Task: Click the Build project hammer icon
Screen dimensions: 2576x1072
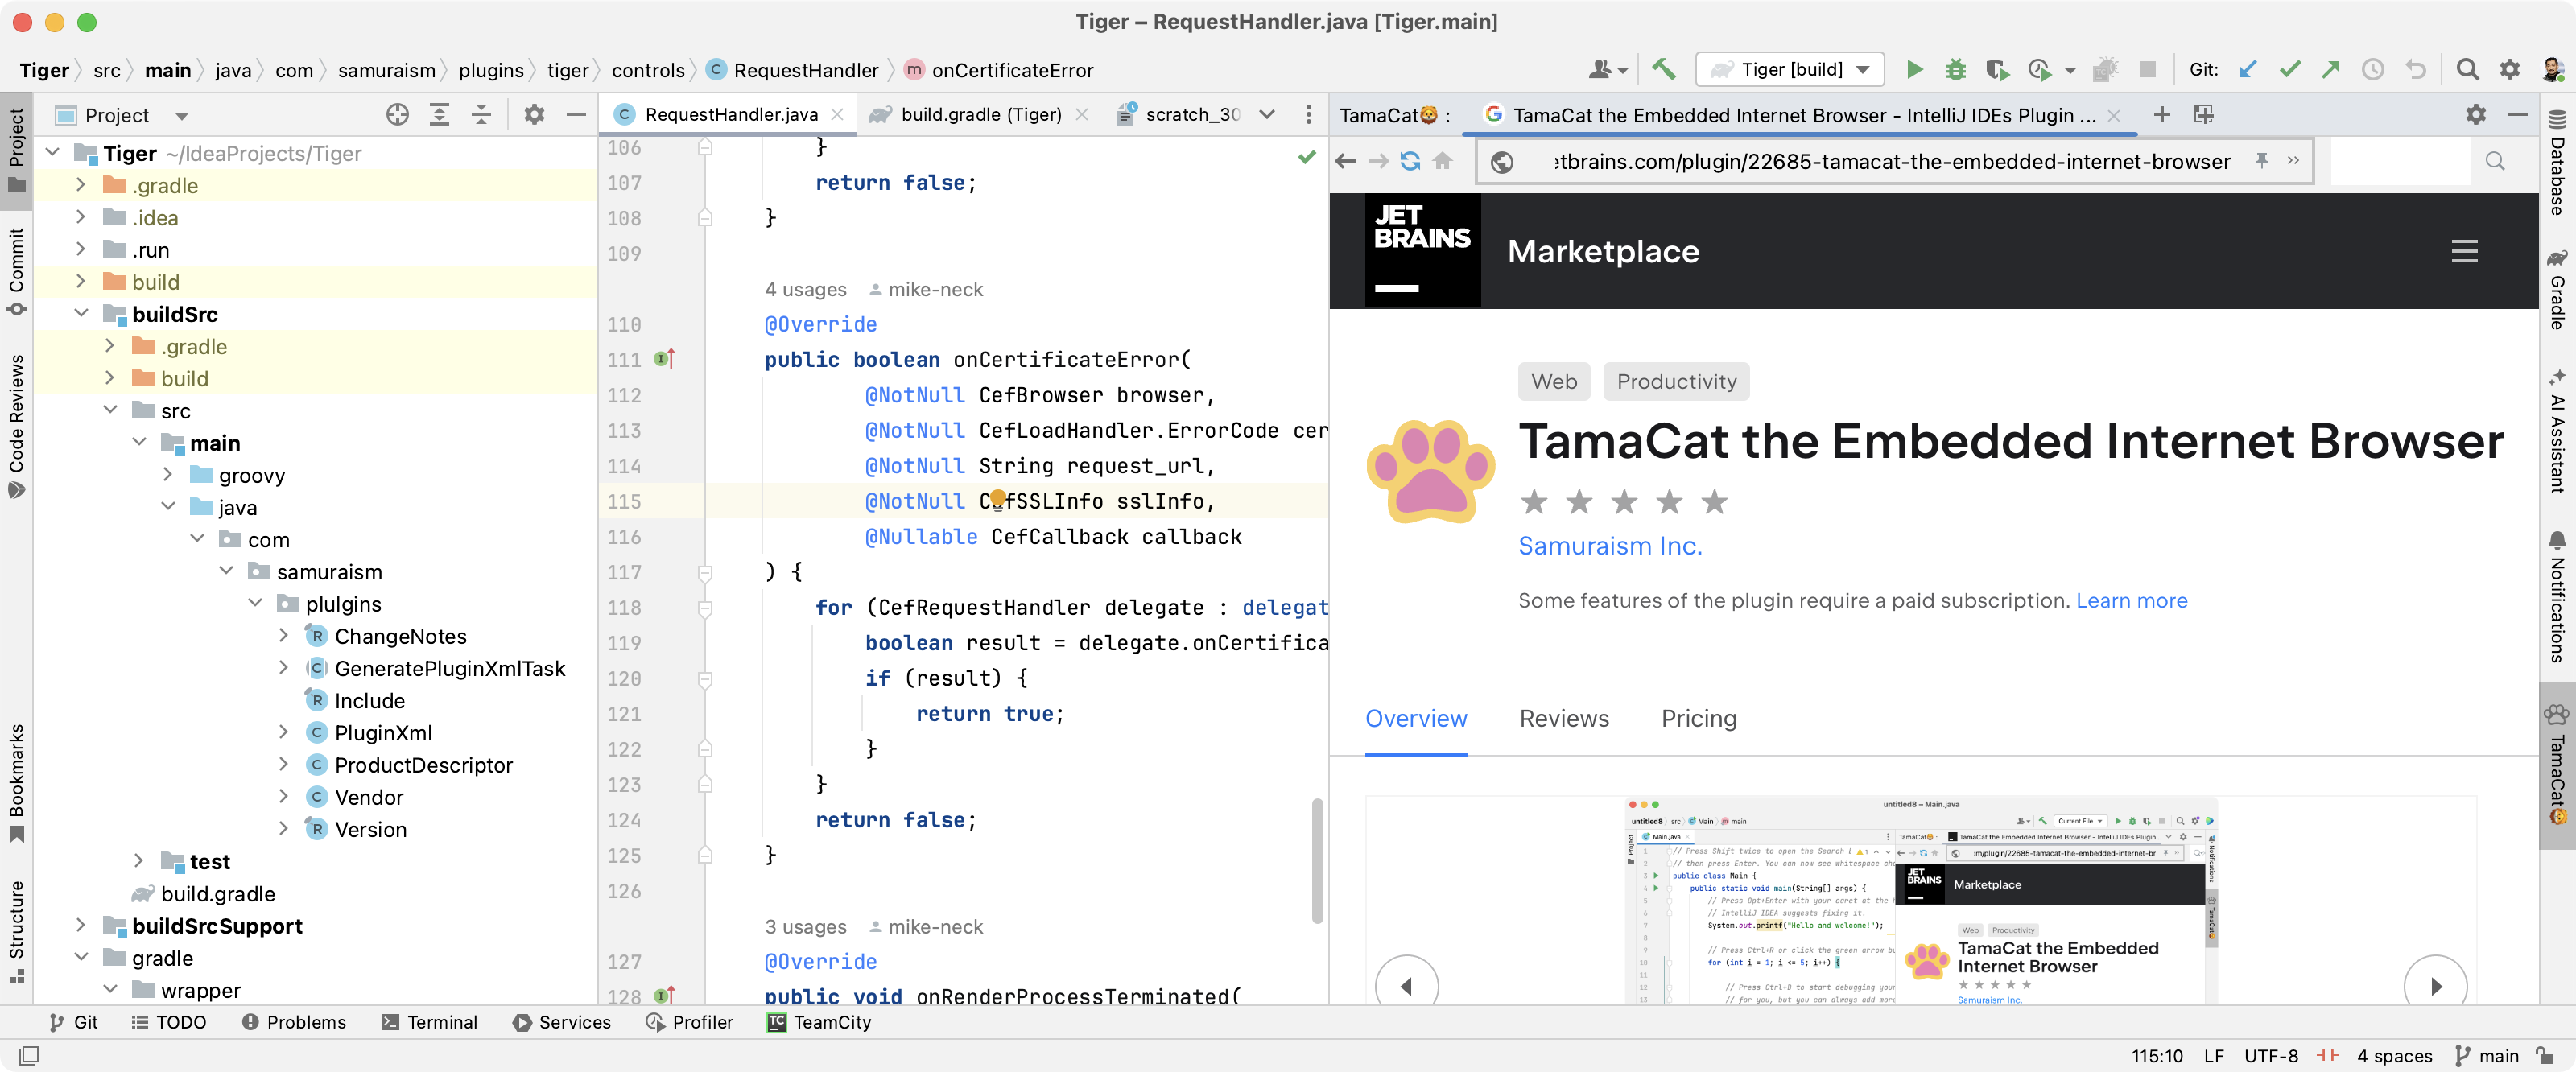Action: point(1663,69)
